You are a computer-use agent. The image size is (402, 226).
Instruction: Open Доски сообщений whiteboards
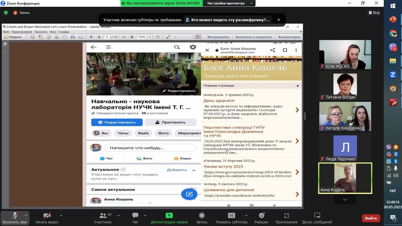coord(317,218)
